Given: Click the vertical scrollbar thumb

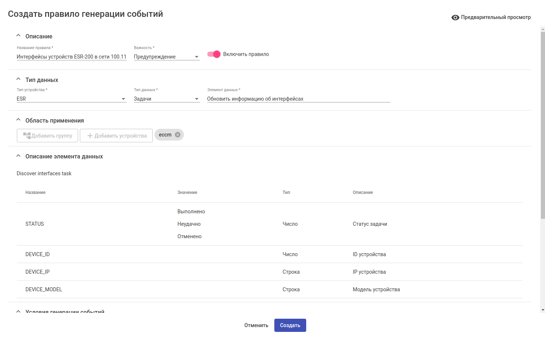Looking at the screenshot, I should [x=543, y=124].
